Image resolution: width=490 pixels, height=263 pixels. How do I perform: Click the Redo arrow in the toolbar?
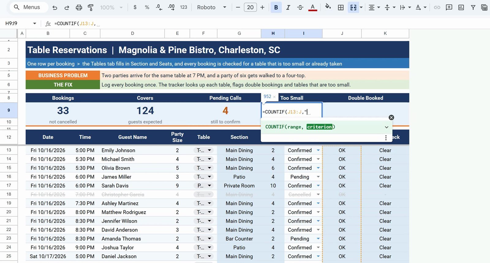pyautogui.click(x=67, y=7)
